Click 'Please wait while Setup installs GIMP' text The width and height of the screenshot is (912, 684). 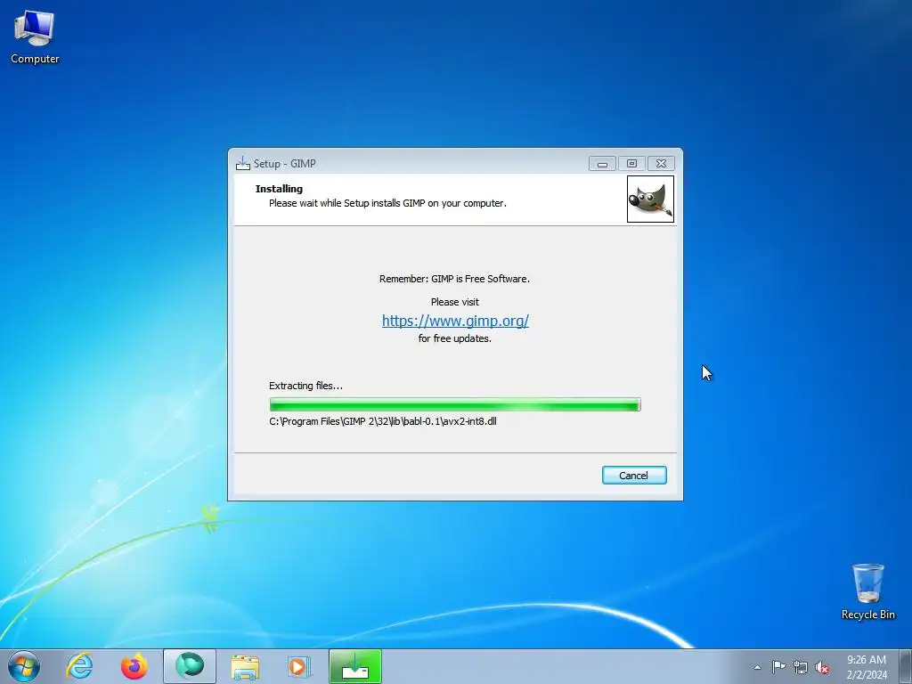(x=387, y=203)
